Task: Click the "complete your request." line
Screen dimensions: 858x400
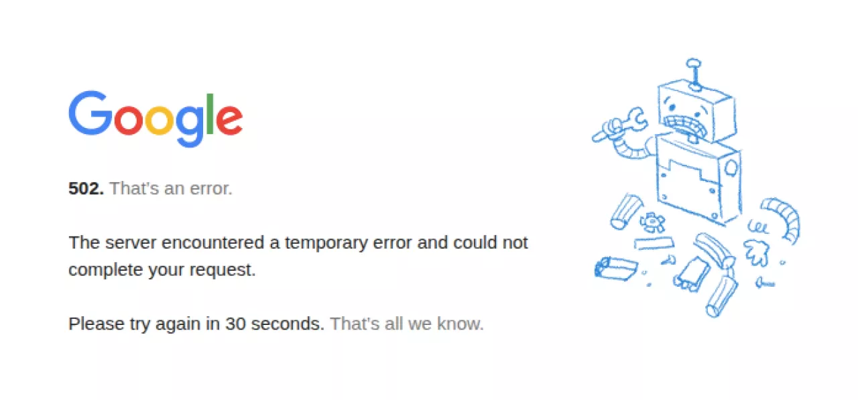Action: 162,270
